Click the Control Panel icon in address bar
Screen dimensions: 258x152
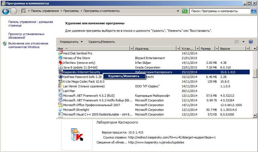pyautogui.click(x=24, y=11)
